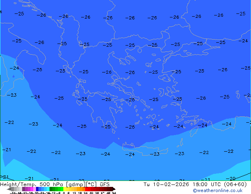The image size is (251, 194).
Task: Select the dark blue legend color segment
Action: (37, 189)
